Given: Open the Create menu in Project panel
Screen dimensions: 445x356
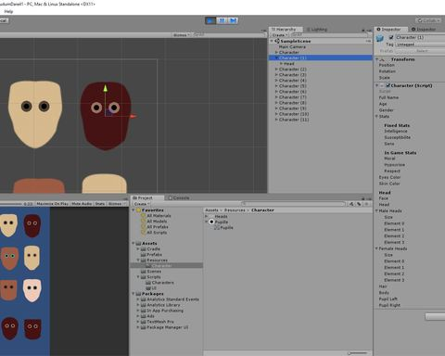Looking at the screenshot, I should 142,204.
